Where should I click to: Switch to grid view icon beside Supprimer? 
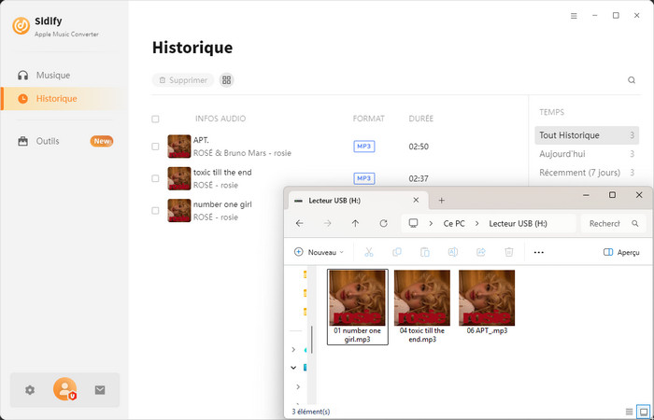227,80
